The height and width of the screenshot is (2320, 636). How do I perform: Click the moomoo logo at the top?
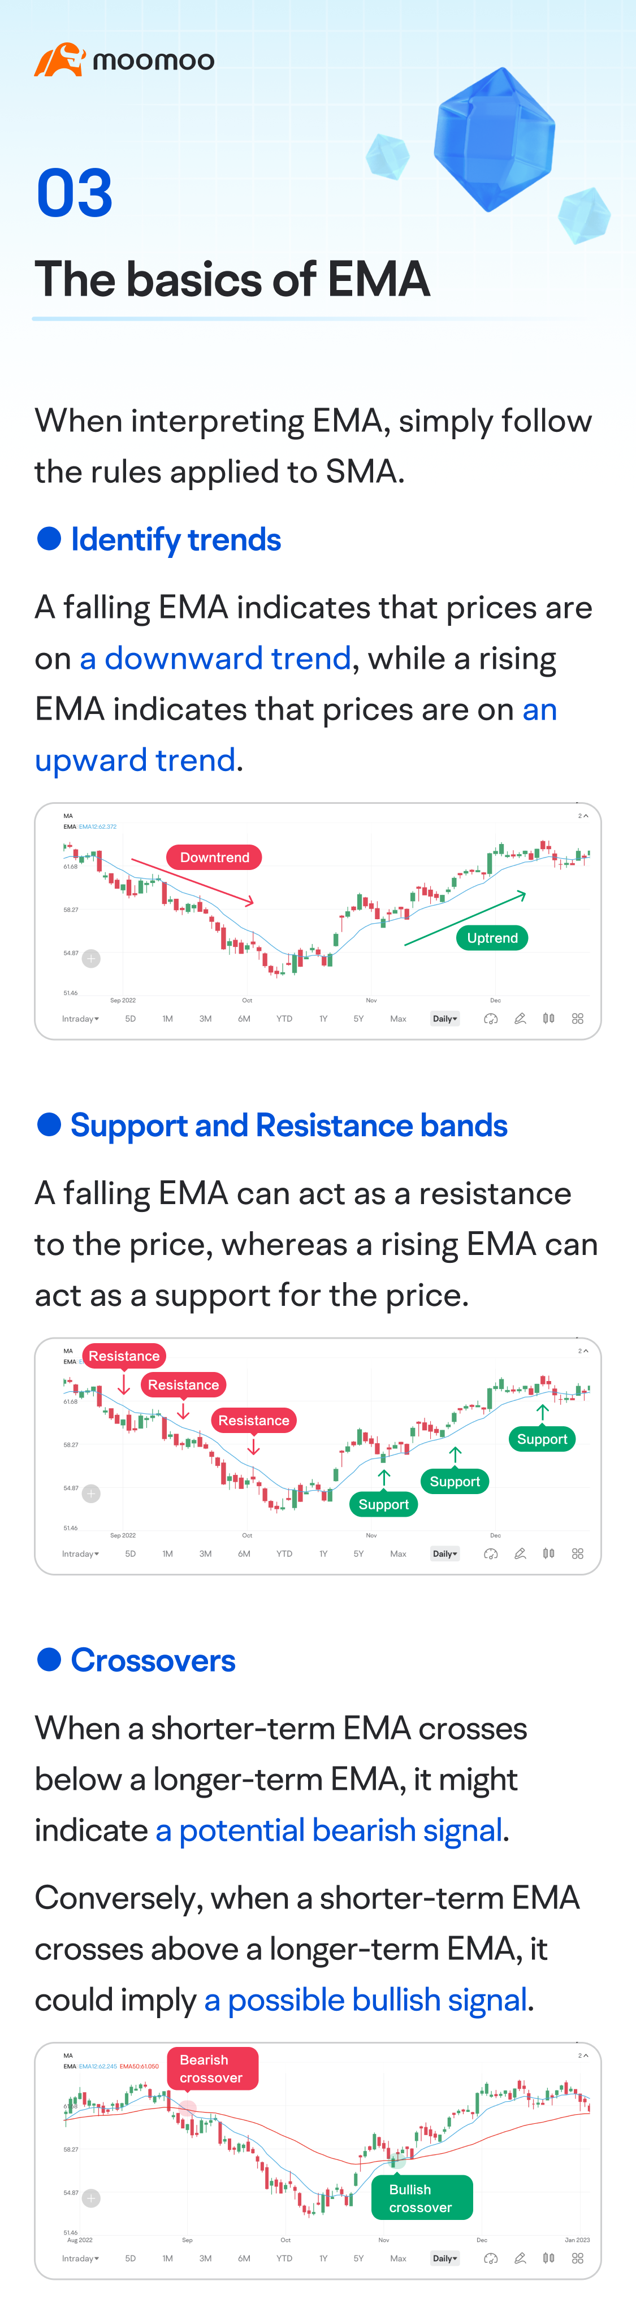(x=124, y=60)
